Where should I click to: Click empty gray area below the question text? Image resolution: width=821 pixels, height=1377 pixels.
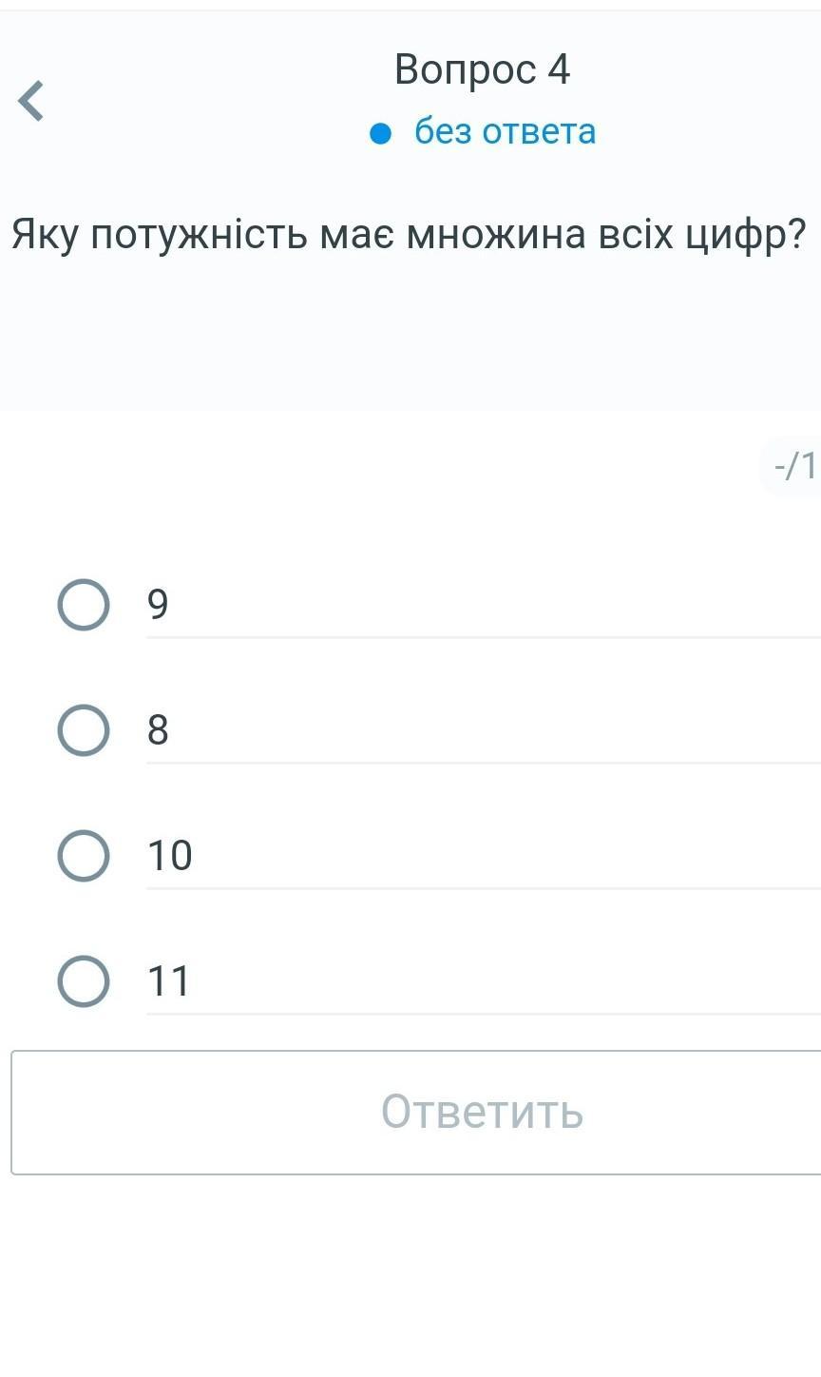click(409, 342)
